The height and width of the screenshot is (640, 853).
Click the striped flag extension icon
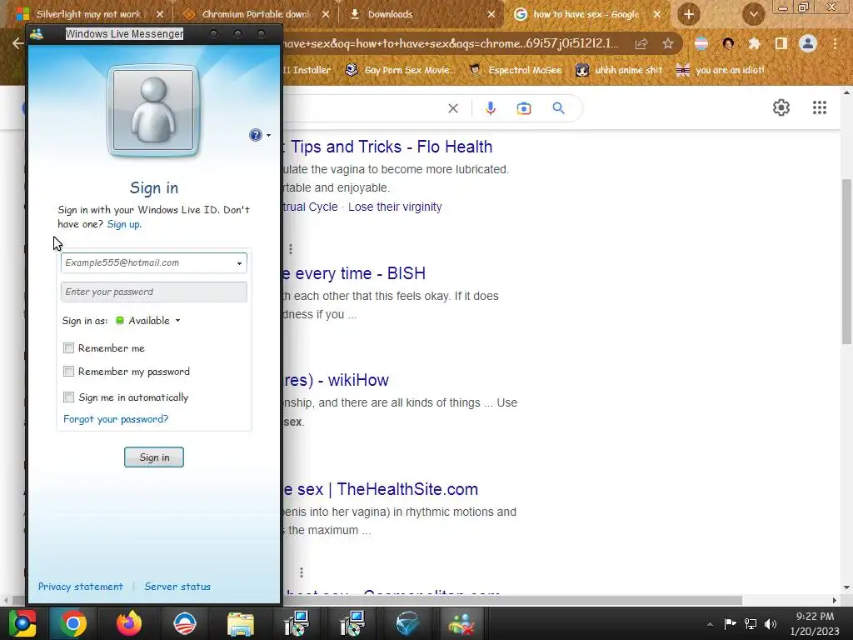[x=701, y=43]
